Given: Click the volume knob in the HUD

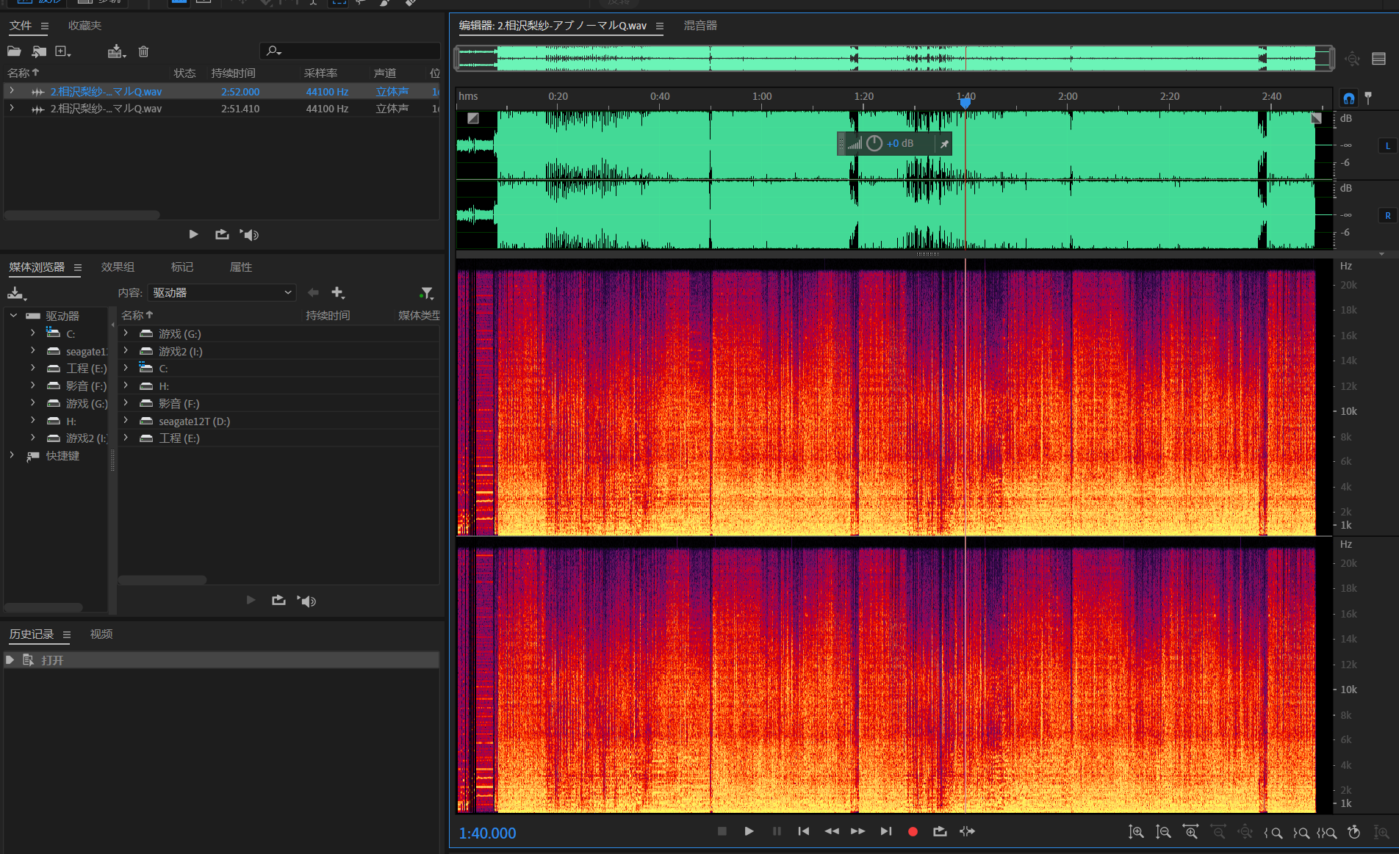Looking at the screenshot, I should pyautogui.click(x=874, y=143).
